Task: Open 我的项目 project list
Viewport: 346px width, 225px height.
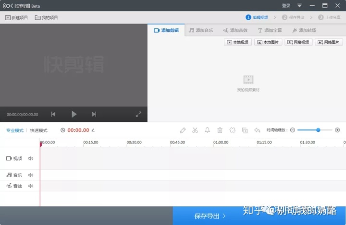Action: pos(46,18)
